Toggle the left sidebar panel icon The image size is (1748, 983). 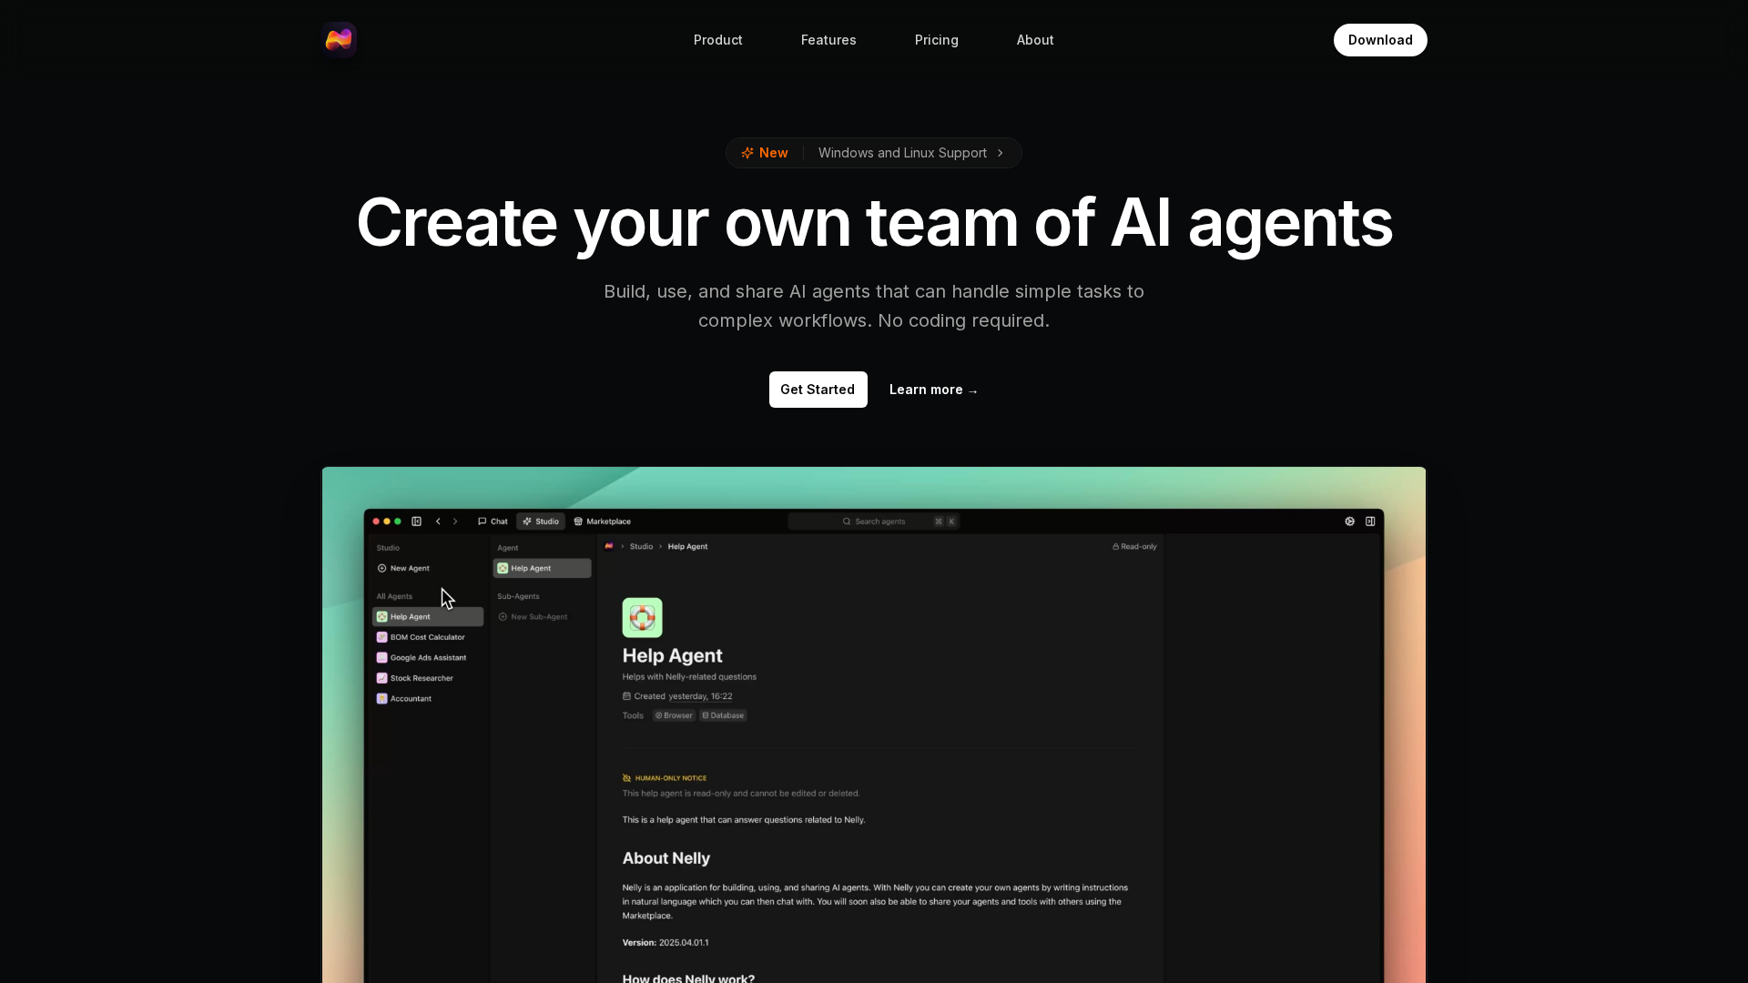click(417, 522)
